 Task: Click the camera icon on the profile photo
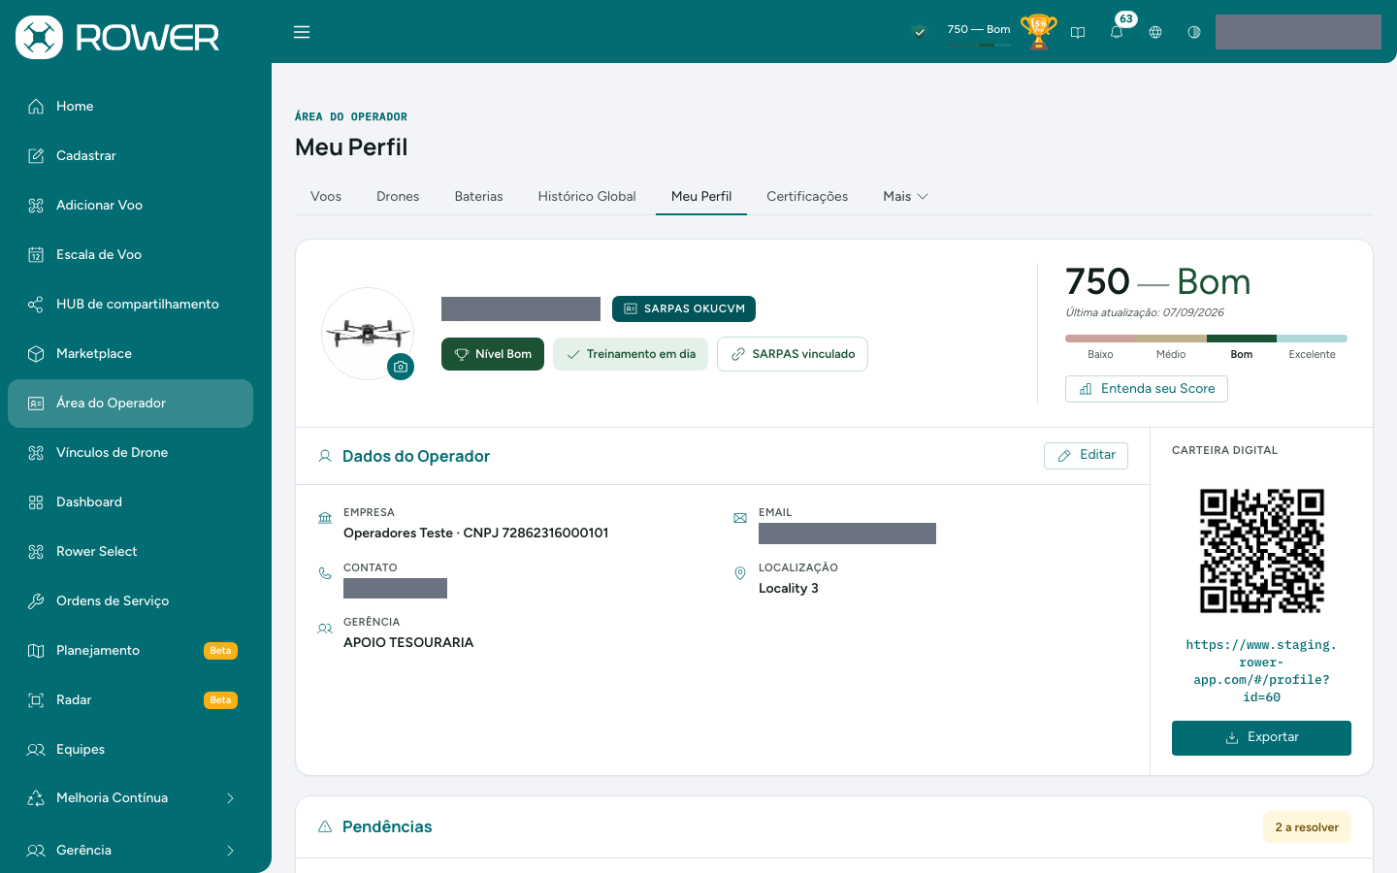401,367
